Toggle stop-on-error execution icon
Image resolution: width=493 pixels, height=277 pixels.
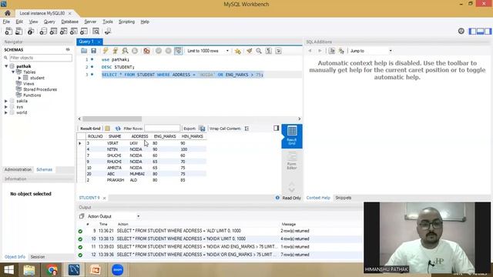[146, 51]
